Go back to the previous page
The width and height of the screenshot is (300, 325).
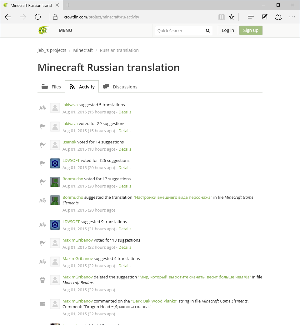8,17
